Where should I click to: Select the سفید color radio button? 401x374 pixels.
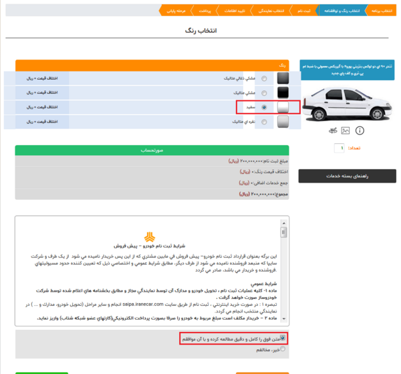click(264, 107)
